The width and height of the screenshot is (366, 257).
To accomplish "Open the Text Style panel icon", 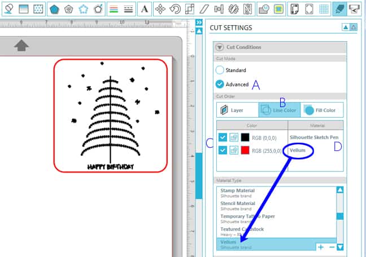I will coord(145,9).
